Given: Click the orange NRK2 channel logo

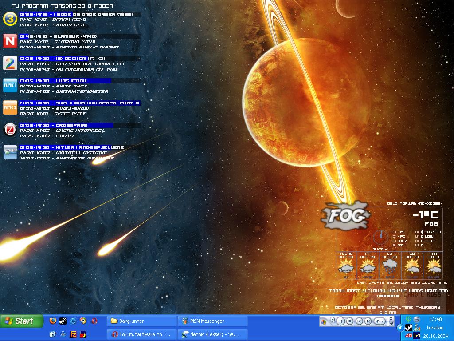Looking at the screenshot, I should click(x=10, y=107).
